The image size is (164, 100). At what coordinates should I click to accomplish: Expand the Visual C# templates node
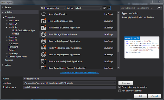coord(7,24)
